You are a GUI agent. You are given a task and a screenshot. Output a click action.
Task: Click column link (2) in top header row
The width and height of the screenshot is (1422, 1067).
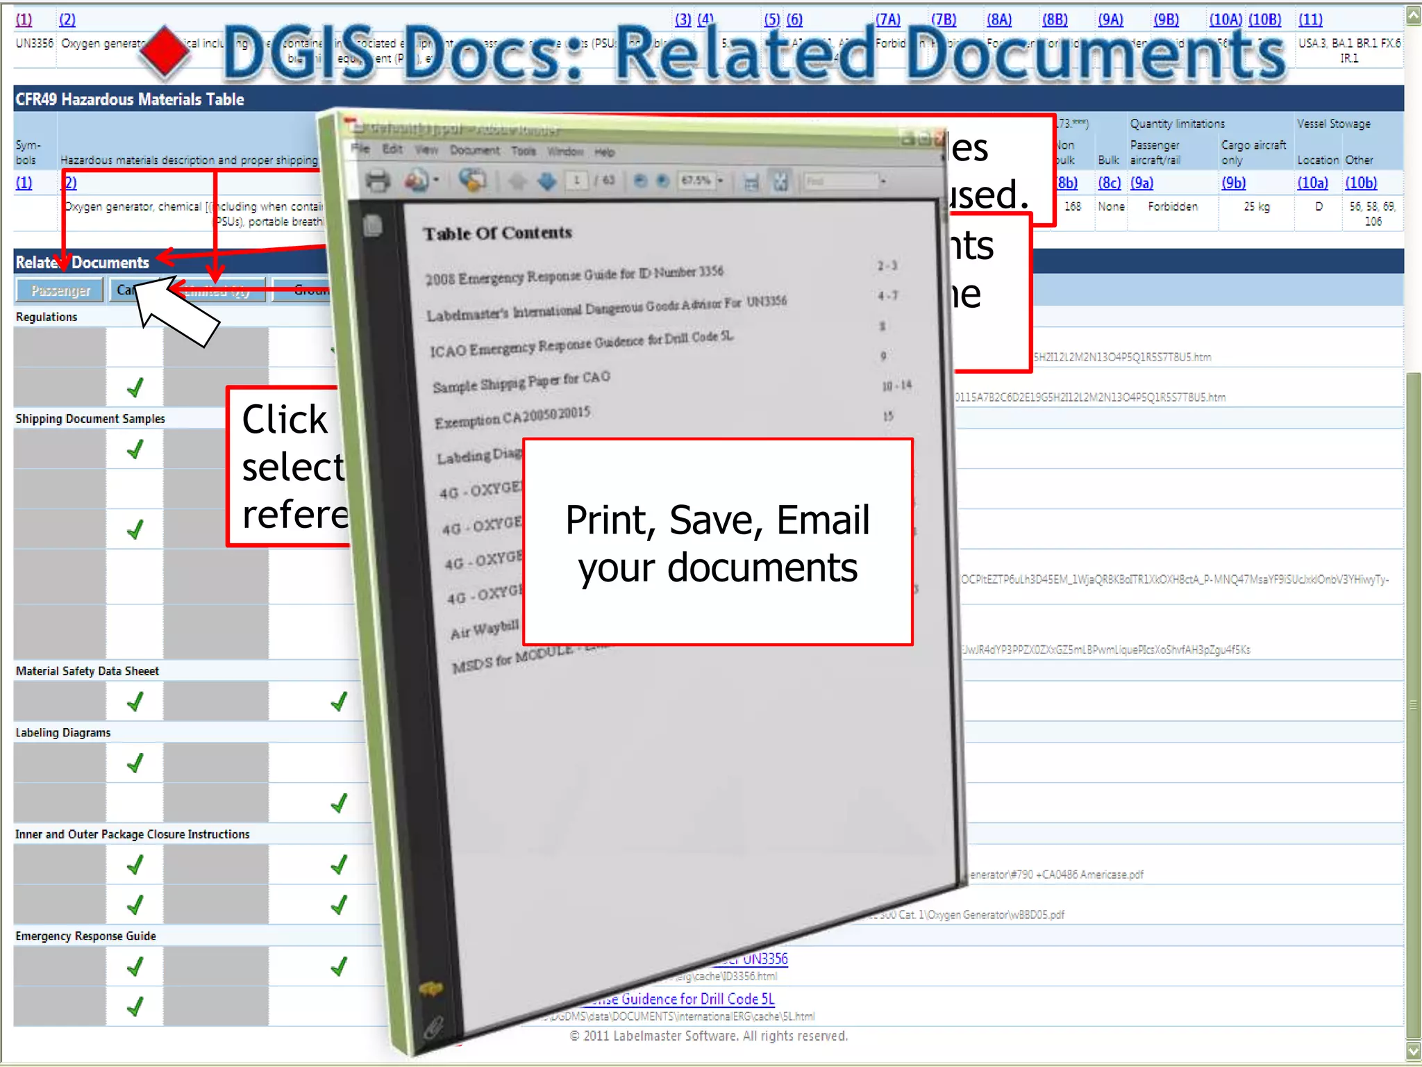click(x=67, y=19)
